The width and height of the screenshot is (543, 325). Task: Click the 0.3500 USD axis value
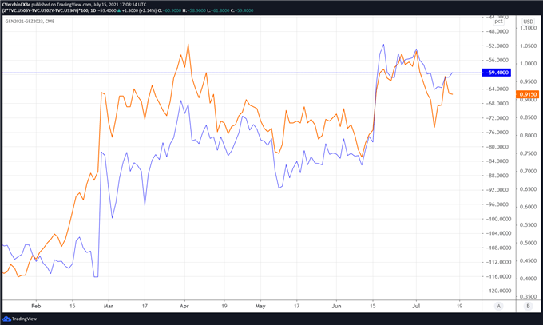(528, 296)
